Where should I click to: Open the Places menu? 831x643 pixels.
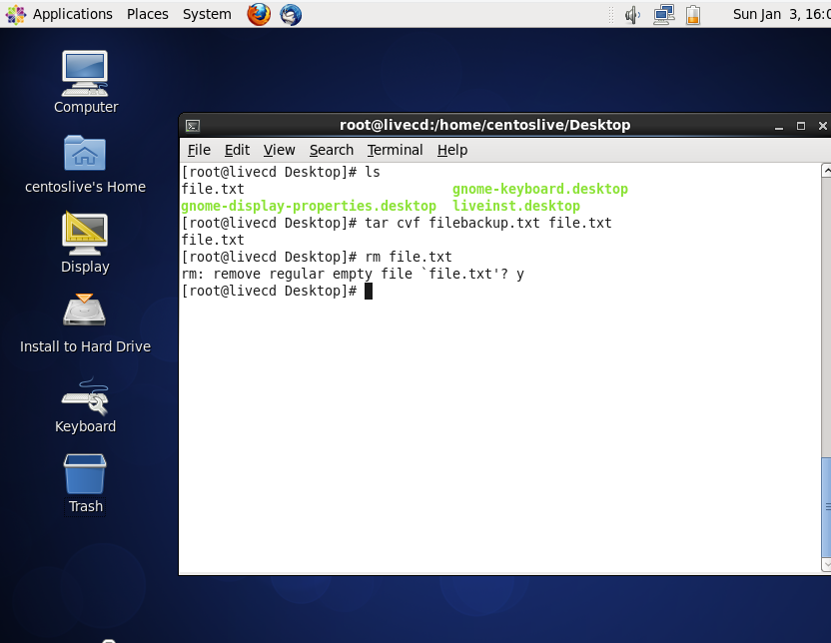(148, 14)
